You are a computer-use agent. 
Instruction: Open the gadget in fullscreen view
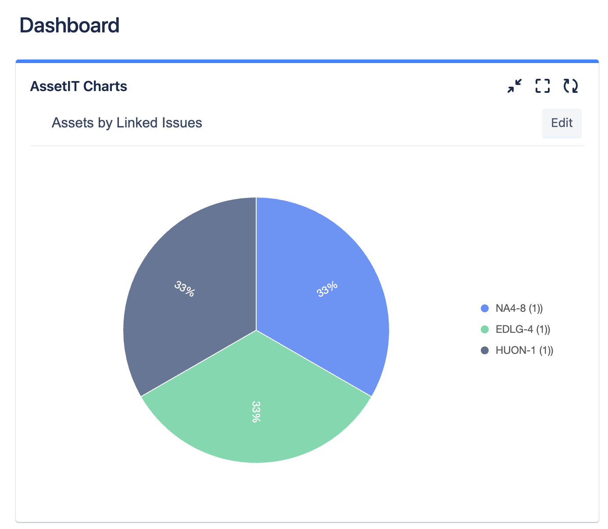point(543,86)
